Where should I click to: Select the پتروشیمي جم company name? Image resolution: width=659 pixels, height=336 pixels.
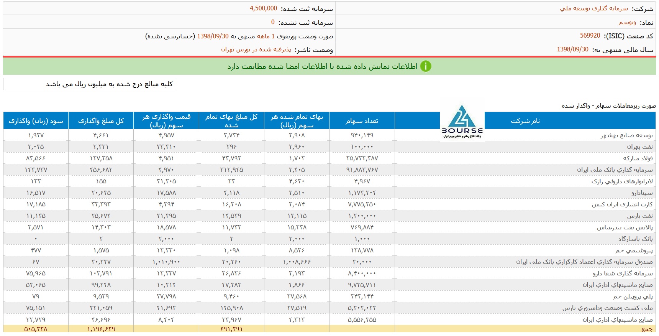(x=634, y=250)
